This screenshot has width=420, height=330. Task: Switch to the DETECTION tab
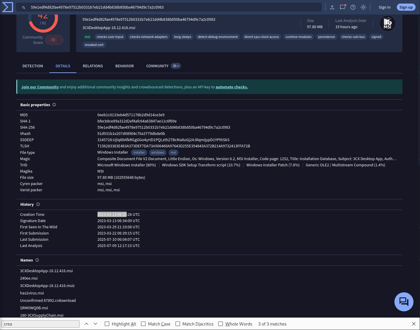pos(33,66)
